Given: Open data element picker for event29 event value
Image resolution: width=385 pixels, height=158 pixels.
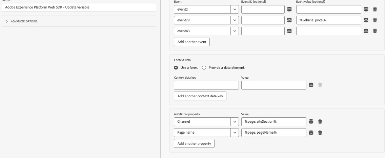Looking at the screenshot, I should [x=366, y=20].
